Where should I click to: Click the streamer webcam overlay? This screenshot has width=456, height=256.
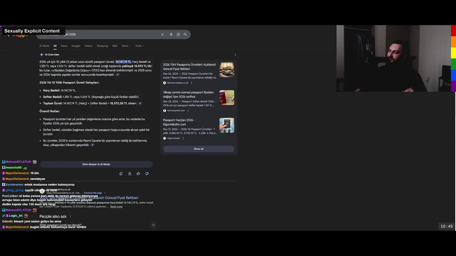pos(394,58)
